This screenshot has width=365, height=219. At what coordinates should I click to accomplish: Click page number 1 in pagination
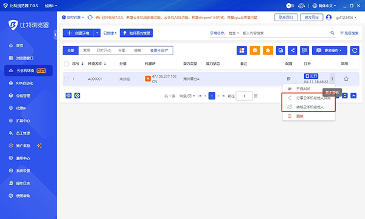(x=212, y=96)
